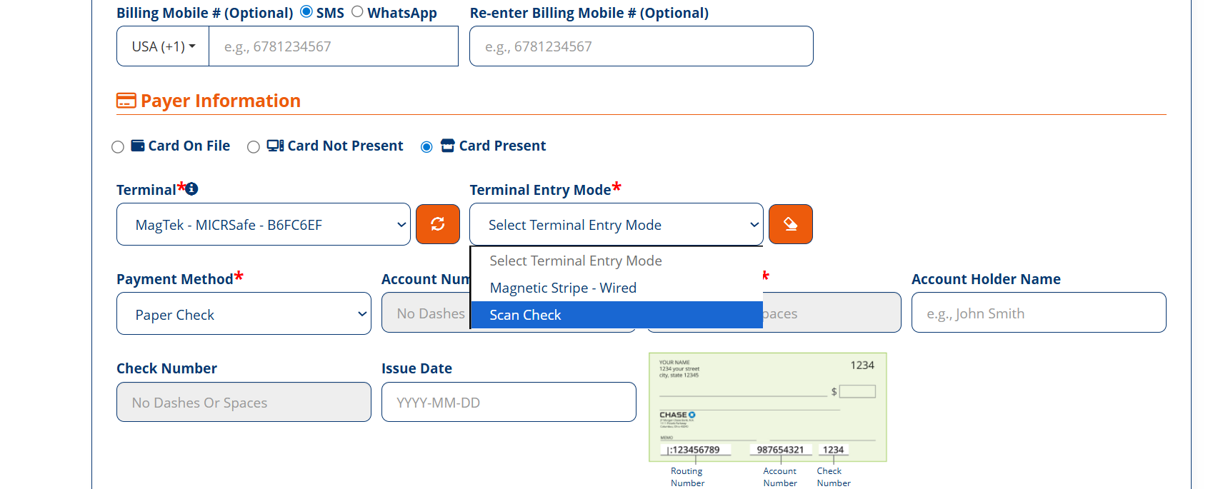1218x489 pixels.
Task: Click the Billing Mobile number input field
Action: click(333, 46)
